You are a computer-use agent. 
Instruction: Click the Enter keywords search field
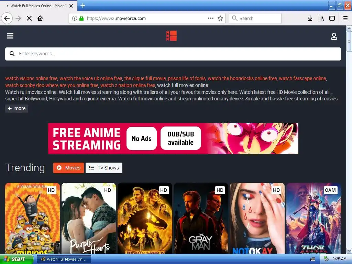[173, 54]
